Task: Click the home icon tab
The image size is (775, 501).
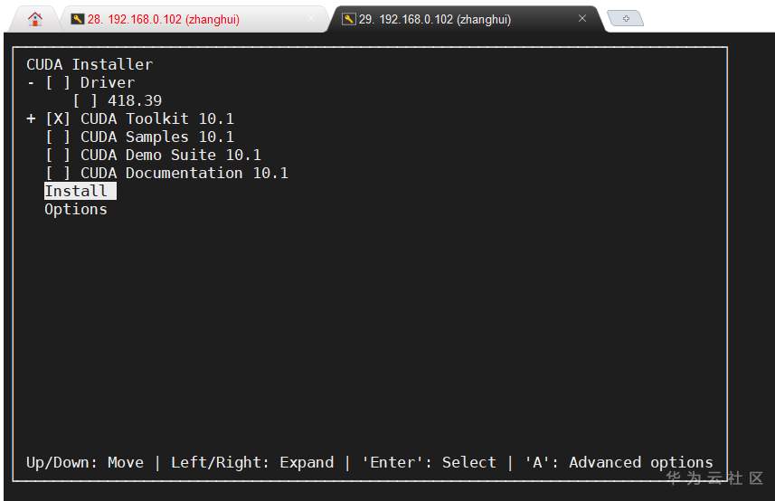Action: 35,18
